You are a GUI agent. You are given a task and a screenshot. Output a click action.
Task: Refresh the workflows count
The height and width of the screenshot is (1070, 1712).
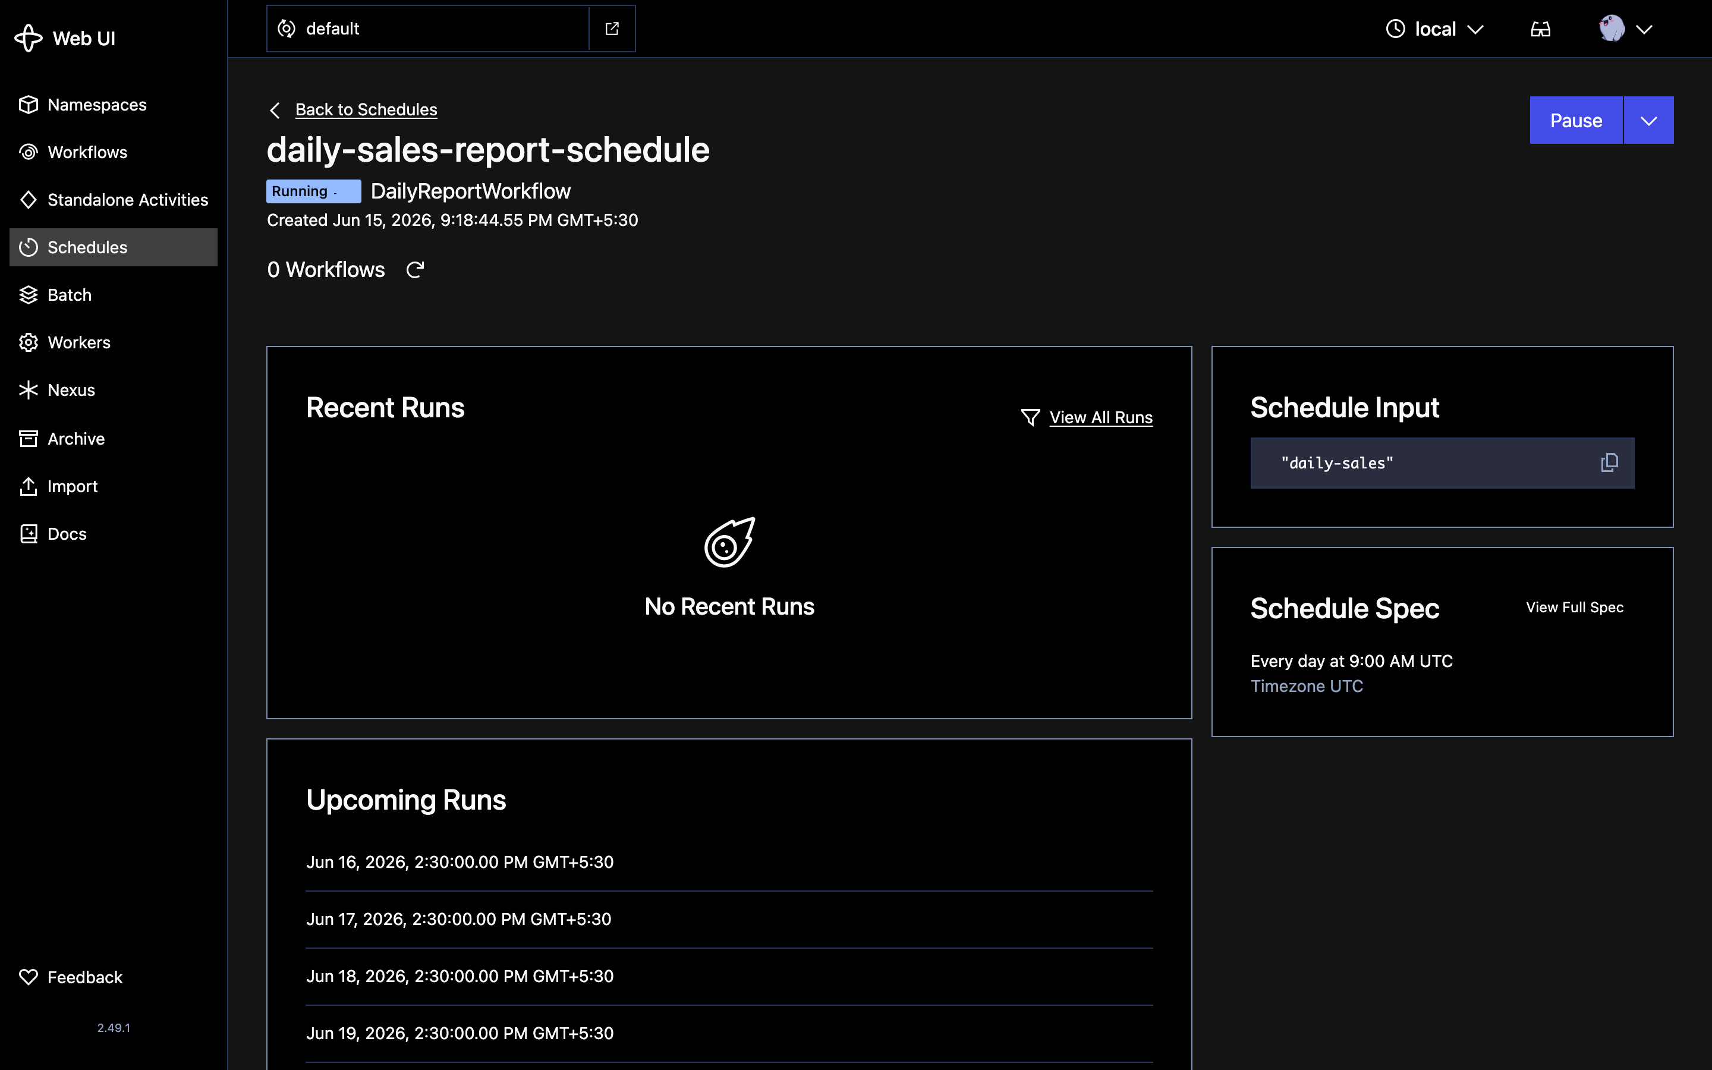(x=416, y=270)
